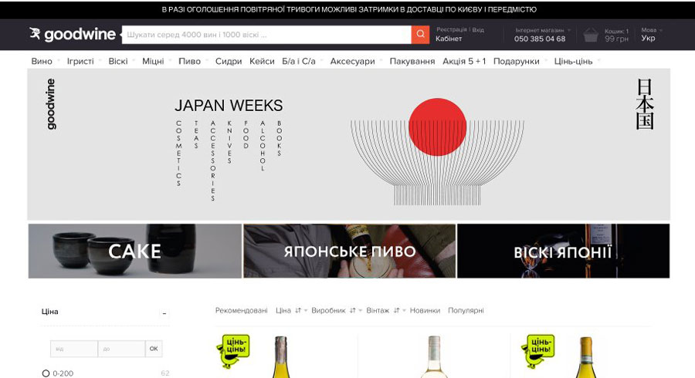Open the shopping basket icon
Image resolution: width=695 pixels, height=378 pixels.
point(591,35)
